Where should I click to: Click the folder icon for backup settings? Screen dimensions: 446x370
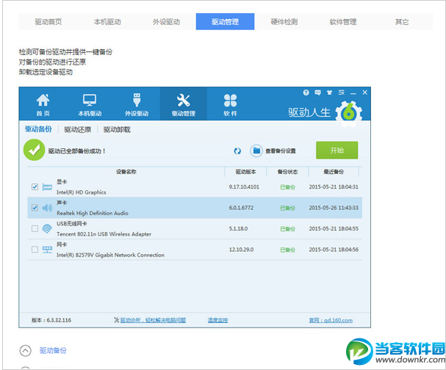(x=256, y=150)
